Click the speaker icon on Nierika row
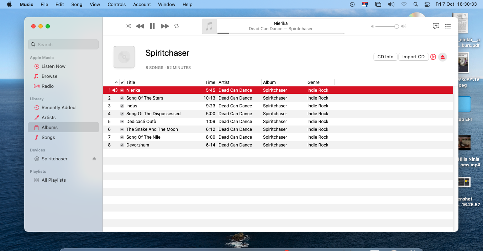The height and width of the screenshot is (251, 483). [x=115, y=90]
